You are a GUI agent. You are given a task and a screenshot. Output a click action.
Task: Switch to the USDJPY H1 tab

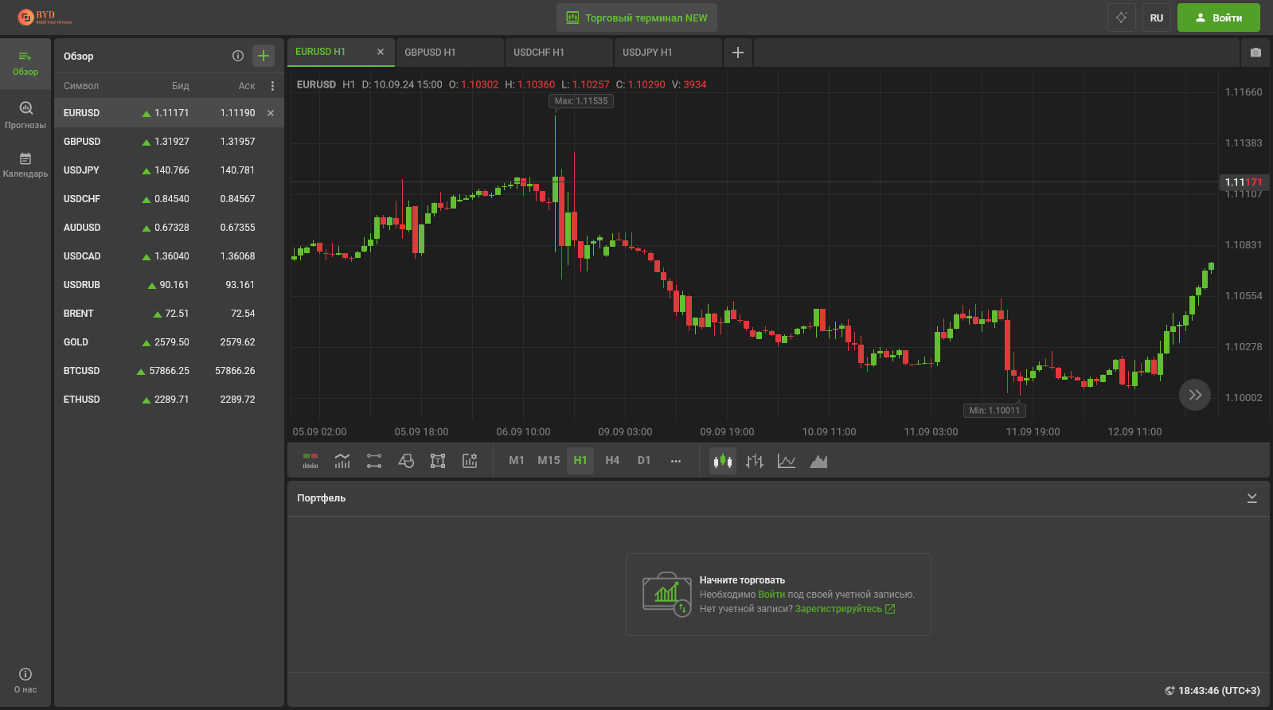[x=668, y=53]
